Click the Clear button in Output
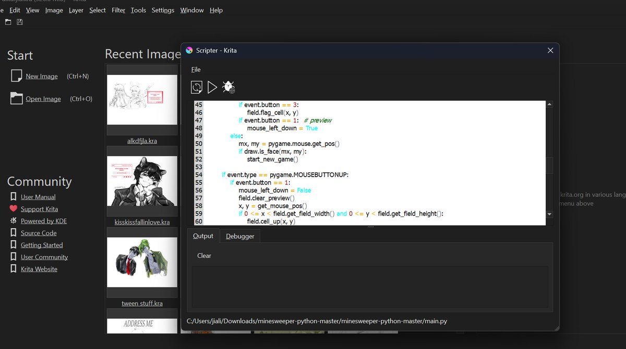The width and height of the screenshot is (626, 349). click(x=204, y=256)
